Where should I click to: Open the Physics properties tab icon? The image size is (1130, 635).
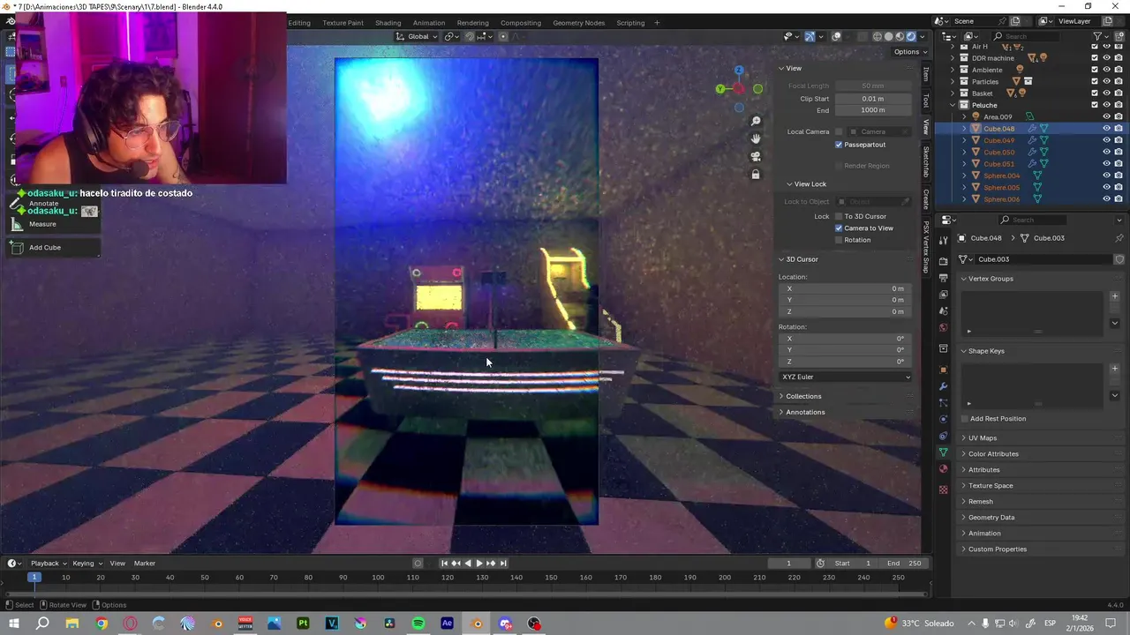tap(944, 420)
